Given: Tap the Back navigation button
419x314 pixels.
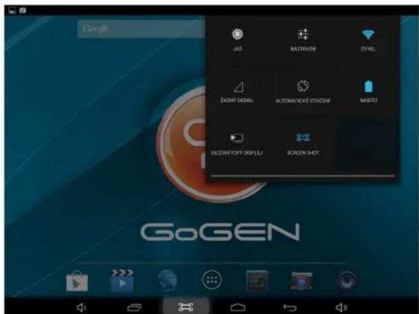Looking at the screenshot, I should pyautogui.click(x=290, y=308).
